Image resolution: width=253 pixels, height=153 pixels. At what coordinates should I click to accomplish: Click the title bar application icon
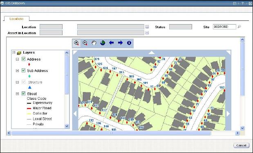tap(2, 3)
